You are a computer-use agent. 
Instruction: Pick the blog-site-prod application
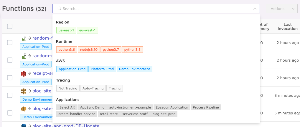pyautogui.click(x=164, y=114)
